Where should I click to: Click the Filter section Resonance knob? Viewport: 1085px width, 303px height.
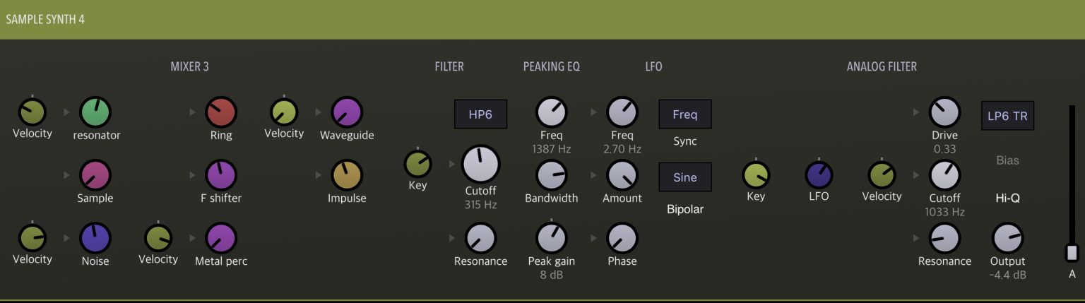tap(480, 238)
